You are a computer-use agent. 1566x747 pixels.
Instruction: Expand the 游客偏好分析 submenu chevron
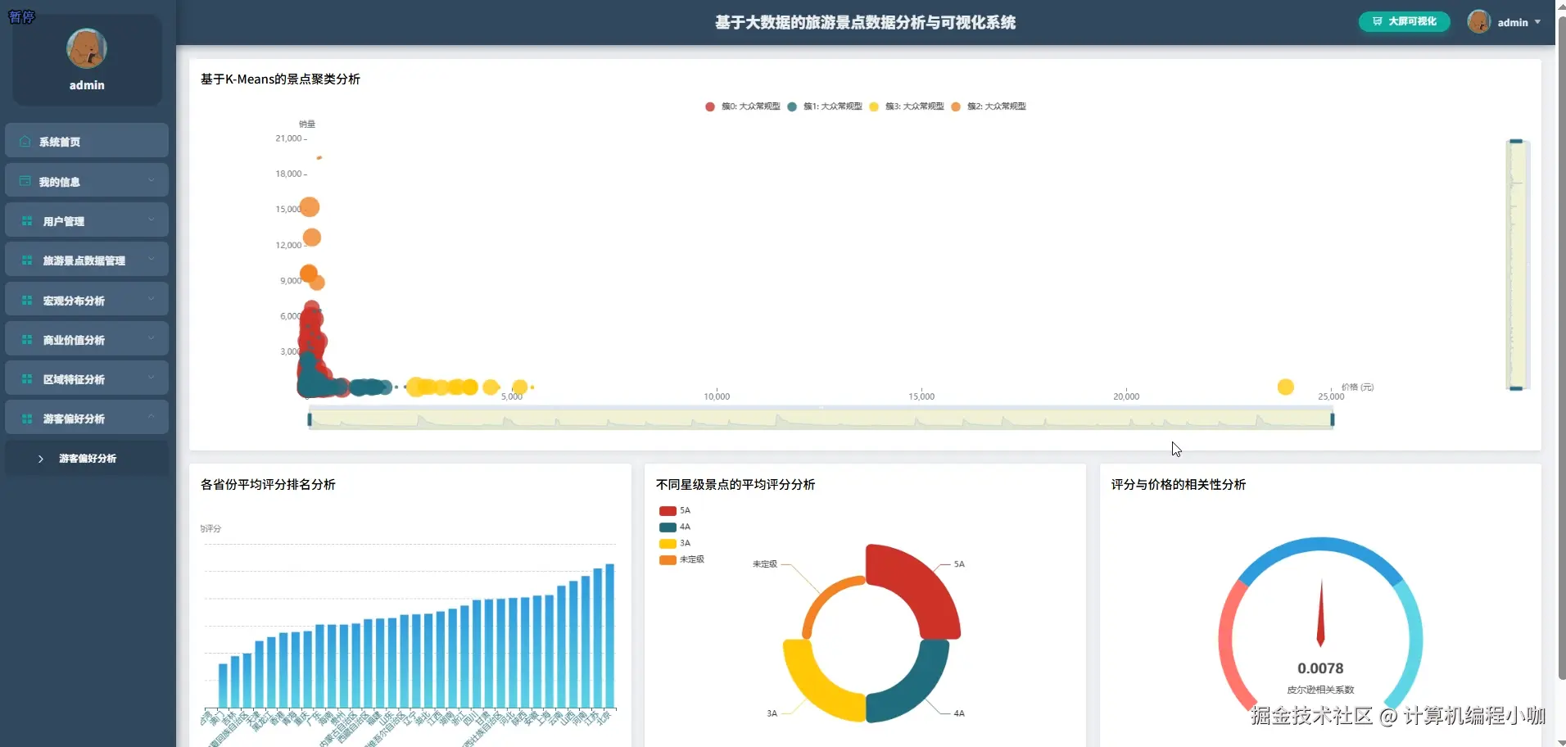pyautogui.click(x=39, y=459)
